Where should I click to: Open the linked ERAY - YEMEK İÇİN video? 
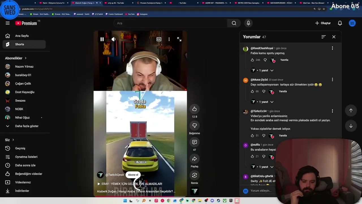(x=130, y=184)
